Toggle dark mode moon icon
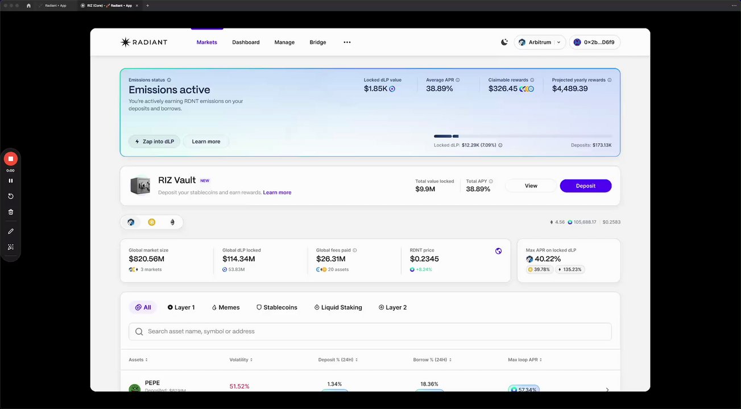The image size is (741, 409). pyautogui.click(x=504, y=42)
